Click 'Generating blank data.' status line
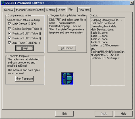The width and height of the screenshot is (135, 119). (x=104, y=26)
